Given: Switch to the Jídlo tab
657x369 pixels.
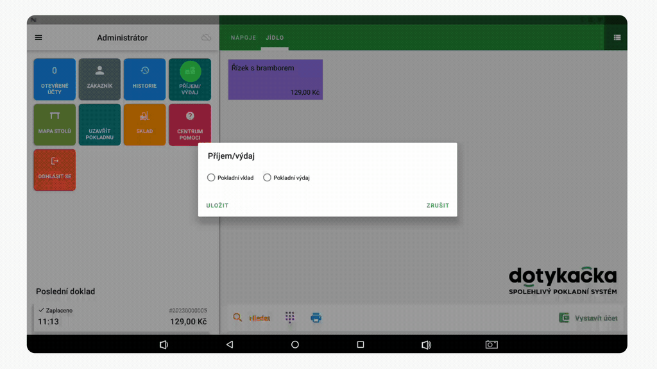Looking at the screenshot, I should (x=275, y=38).
